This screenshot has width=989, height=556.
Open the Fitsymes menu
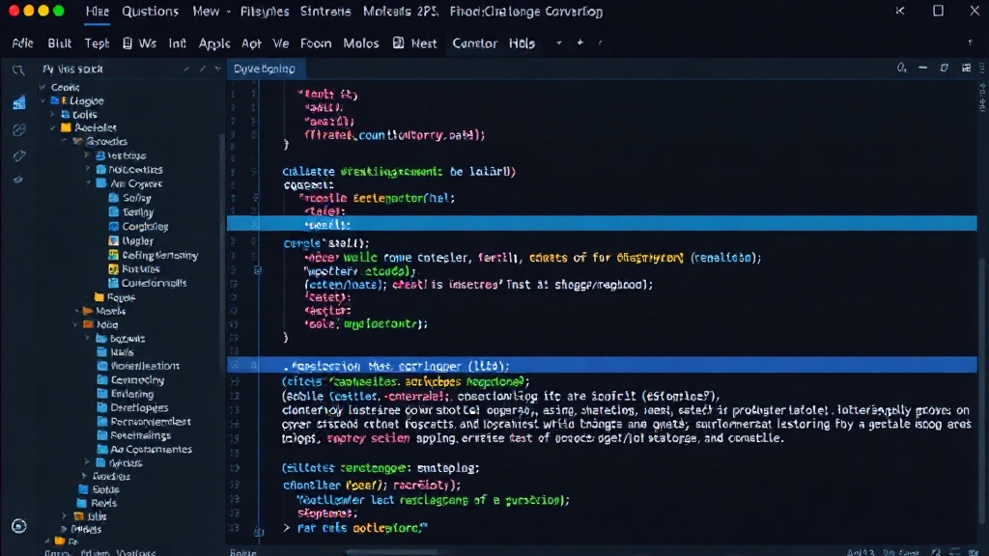[265, 12]
